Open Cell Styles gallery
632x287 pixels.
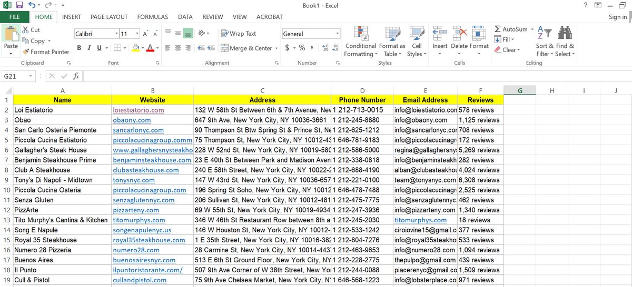(417, 42)
